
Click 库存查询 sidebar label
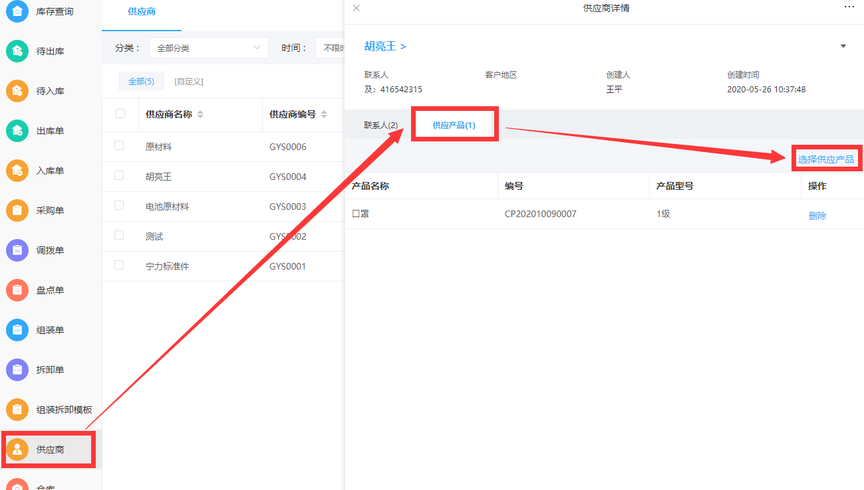(55, 11)
